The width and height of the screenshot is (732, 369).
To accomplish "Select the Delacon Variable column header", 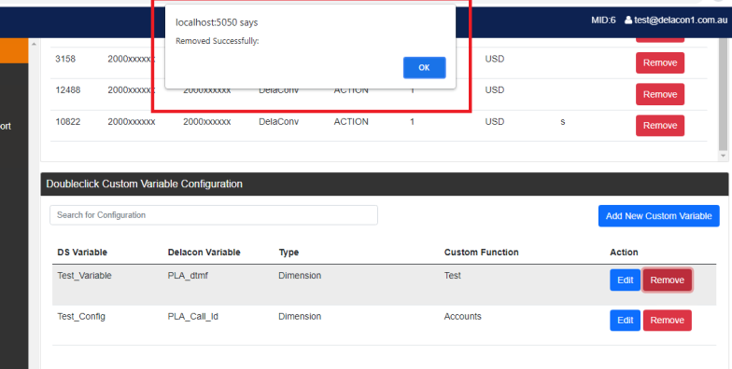I will coord(204,252).
